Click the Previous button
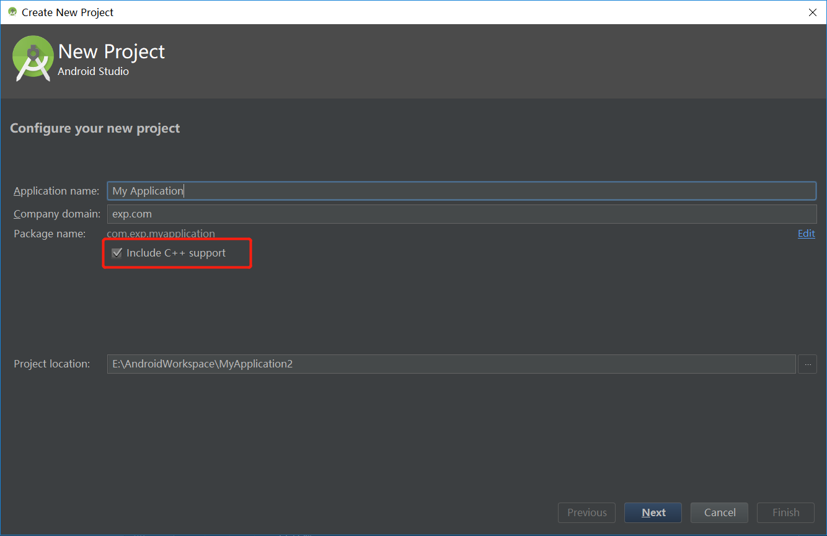 click(587, 512)
